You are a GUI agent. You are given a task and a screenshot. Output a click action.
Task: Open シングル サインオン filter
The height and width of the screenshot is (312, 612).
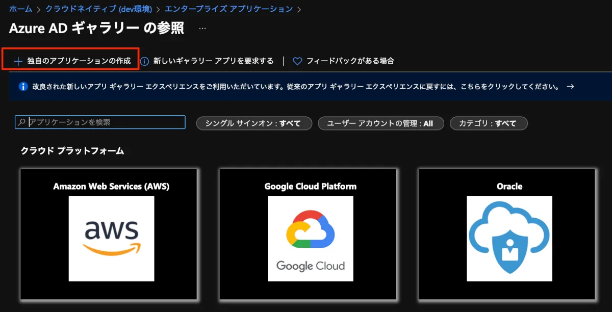[254, 123]
